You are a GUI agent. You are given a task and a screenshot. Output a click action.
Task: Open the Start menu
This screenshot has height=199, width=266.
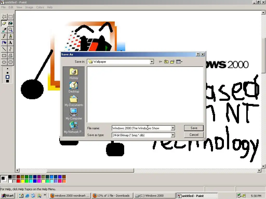8,196
